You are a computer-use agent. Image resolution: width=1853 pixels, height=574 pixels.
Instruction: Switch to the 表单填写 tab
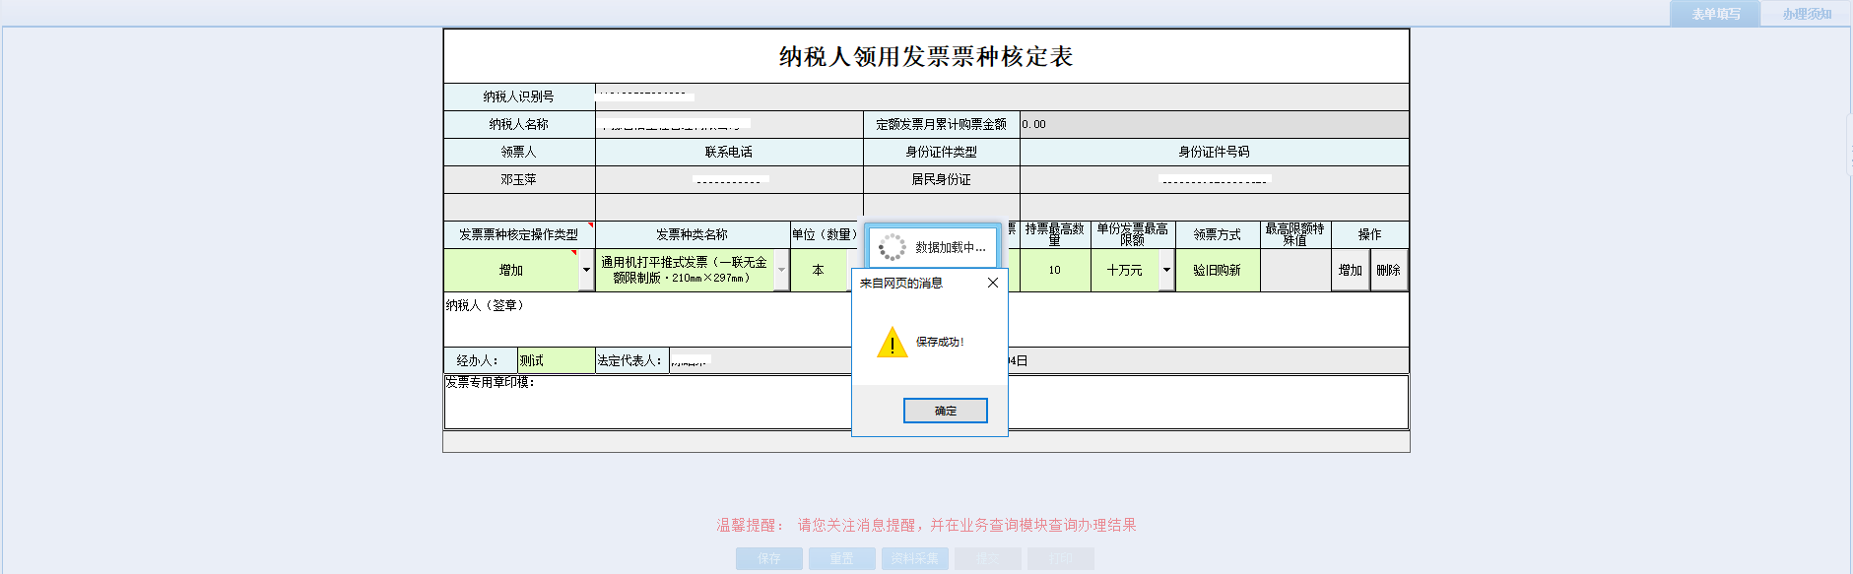tap(1715, 14)
